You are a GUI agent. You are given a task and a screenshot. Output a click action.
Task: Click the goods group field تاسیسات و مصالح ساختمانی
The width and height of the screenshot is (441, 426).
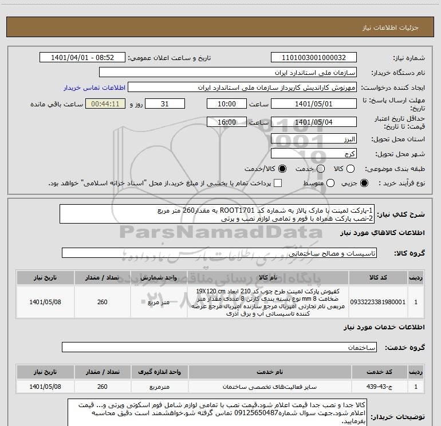click(219, 253)
